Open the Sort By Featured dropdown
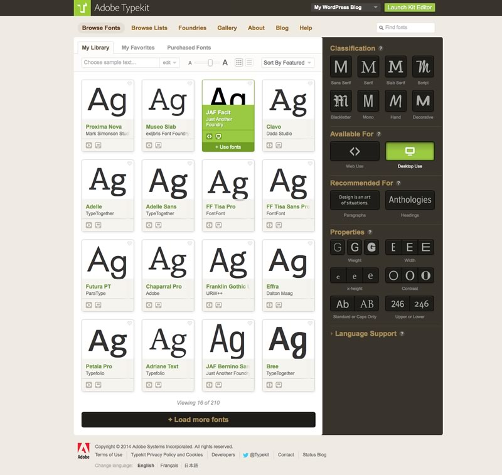 [x=288, y=63]
